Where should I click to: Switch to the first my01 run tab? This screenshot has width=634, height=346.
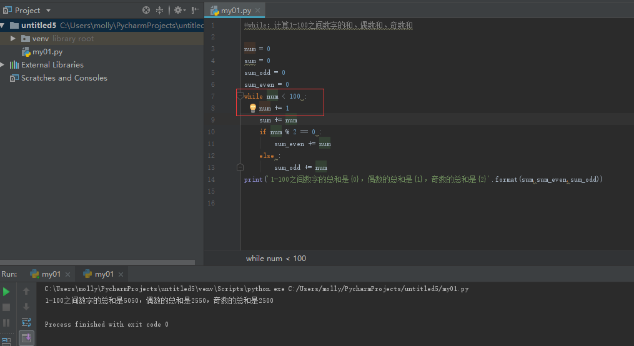[51, 274]
